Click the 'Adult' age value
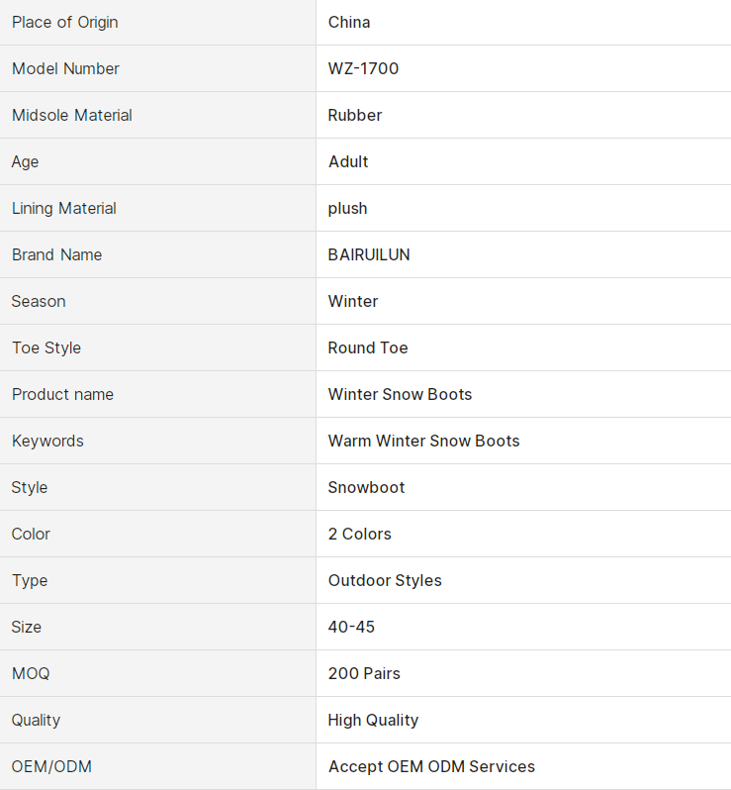This screenshot has height=790, width=731. [x=348, y=161]
